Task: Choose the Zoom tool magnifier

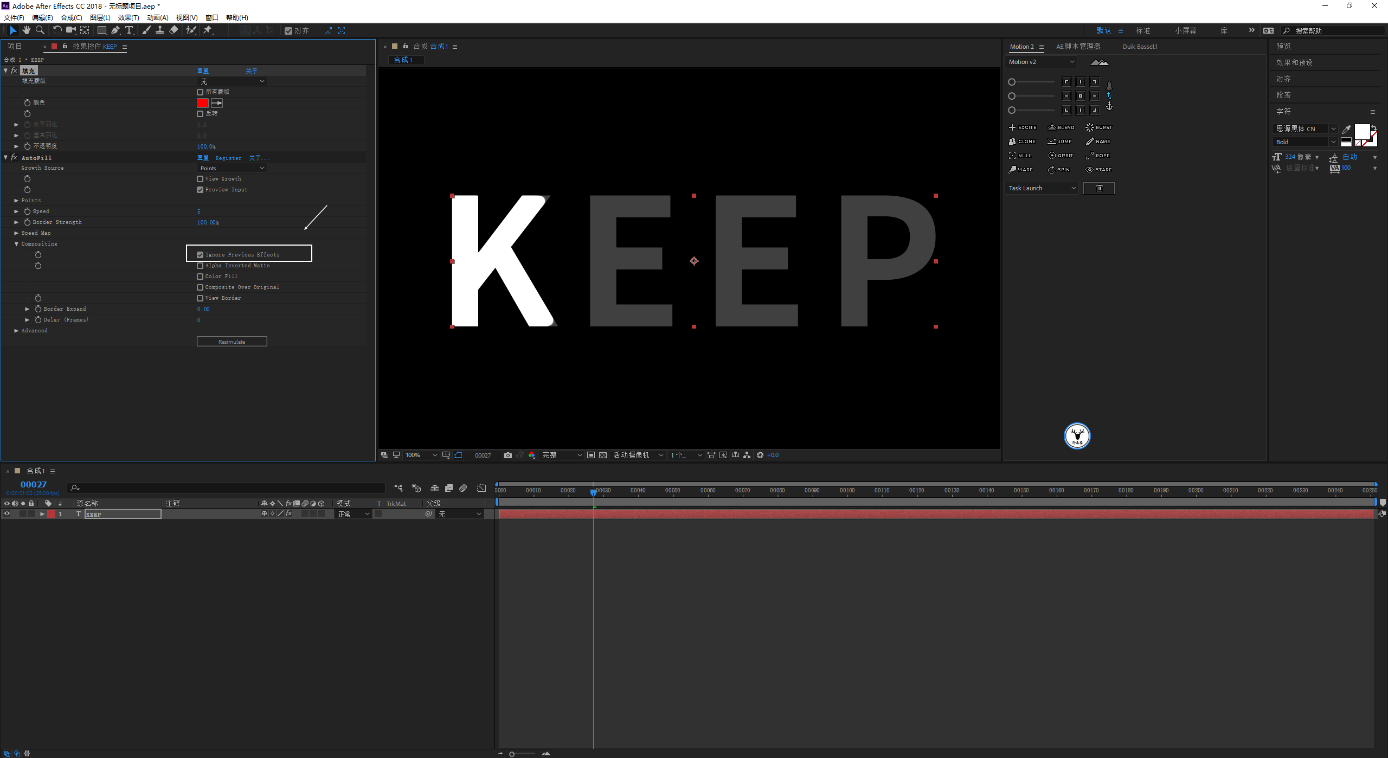Action: (40, 30)
